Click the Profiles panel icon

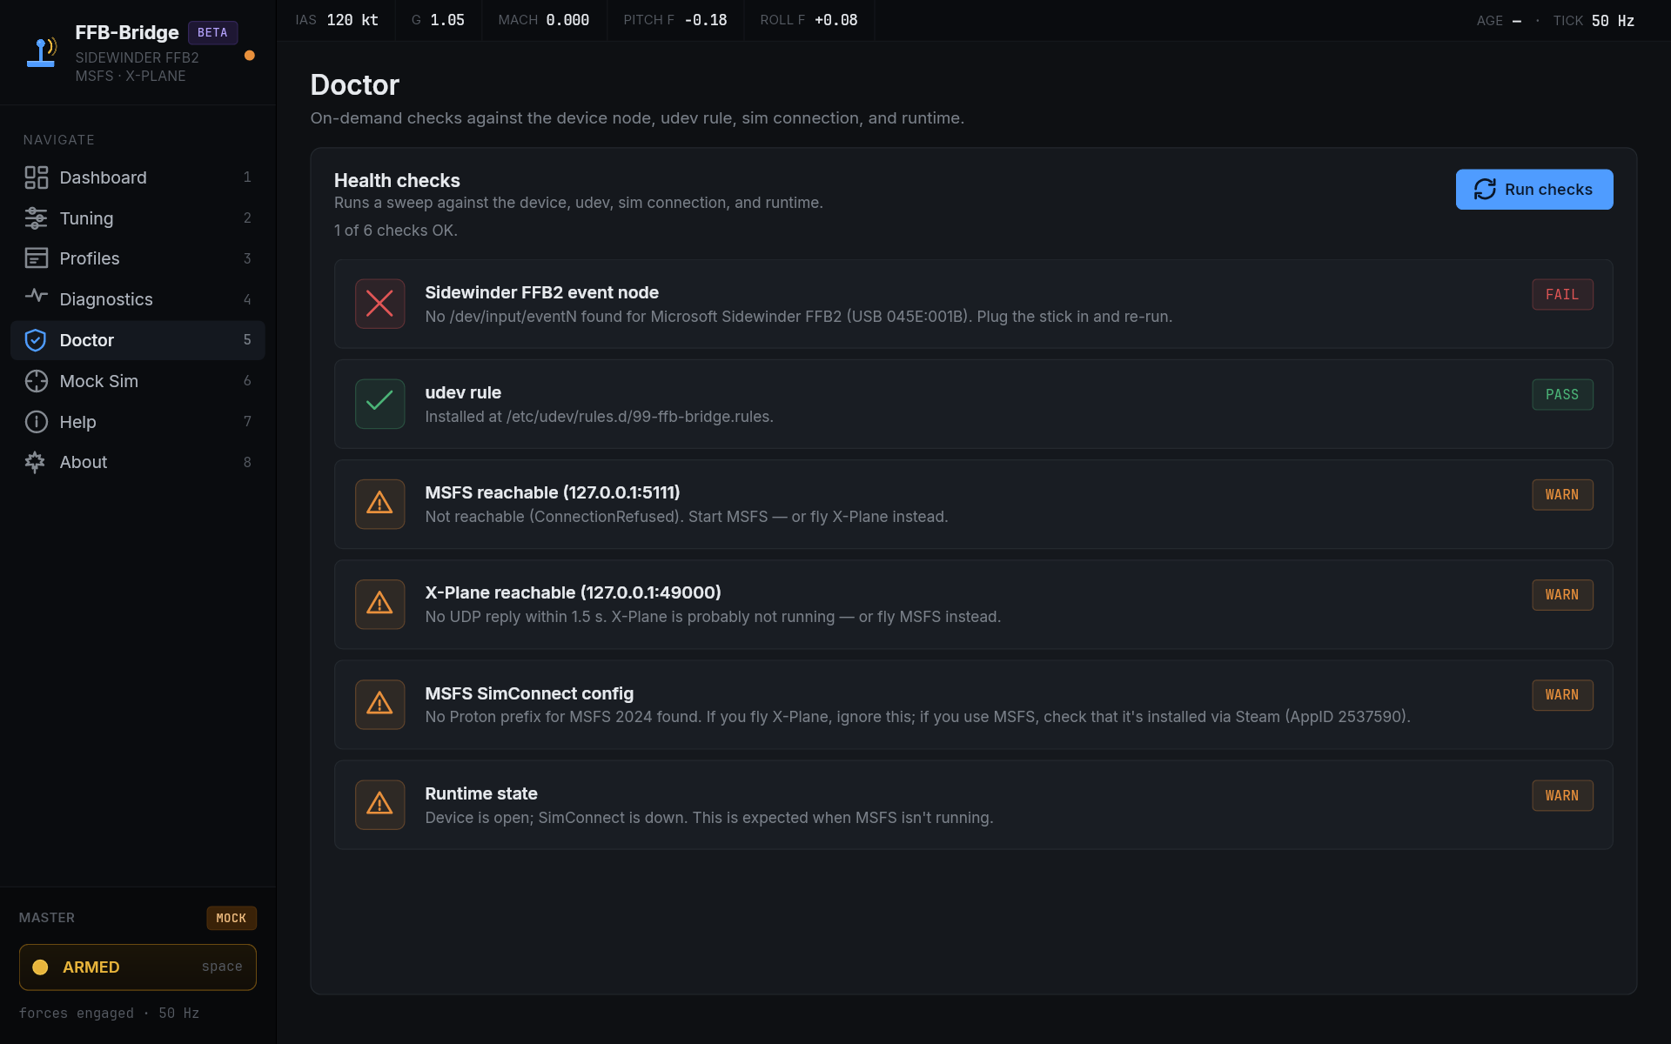click(36, 258)
